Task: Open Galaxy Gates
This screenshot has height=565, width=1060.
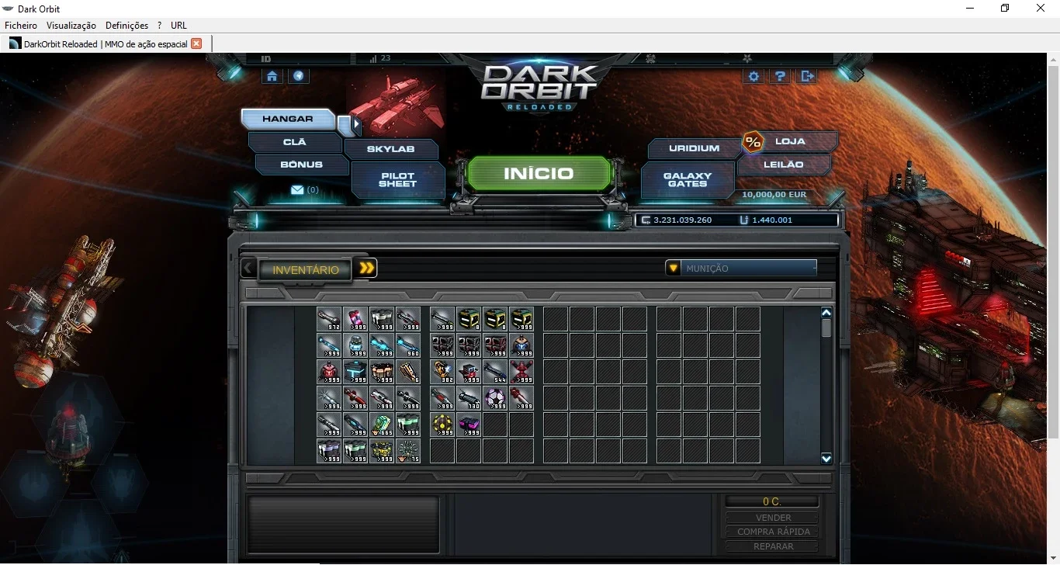Action: [688, 180]
